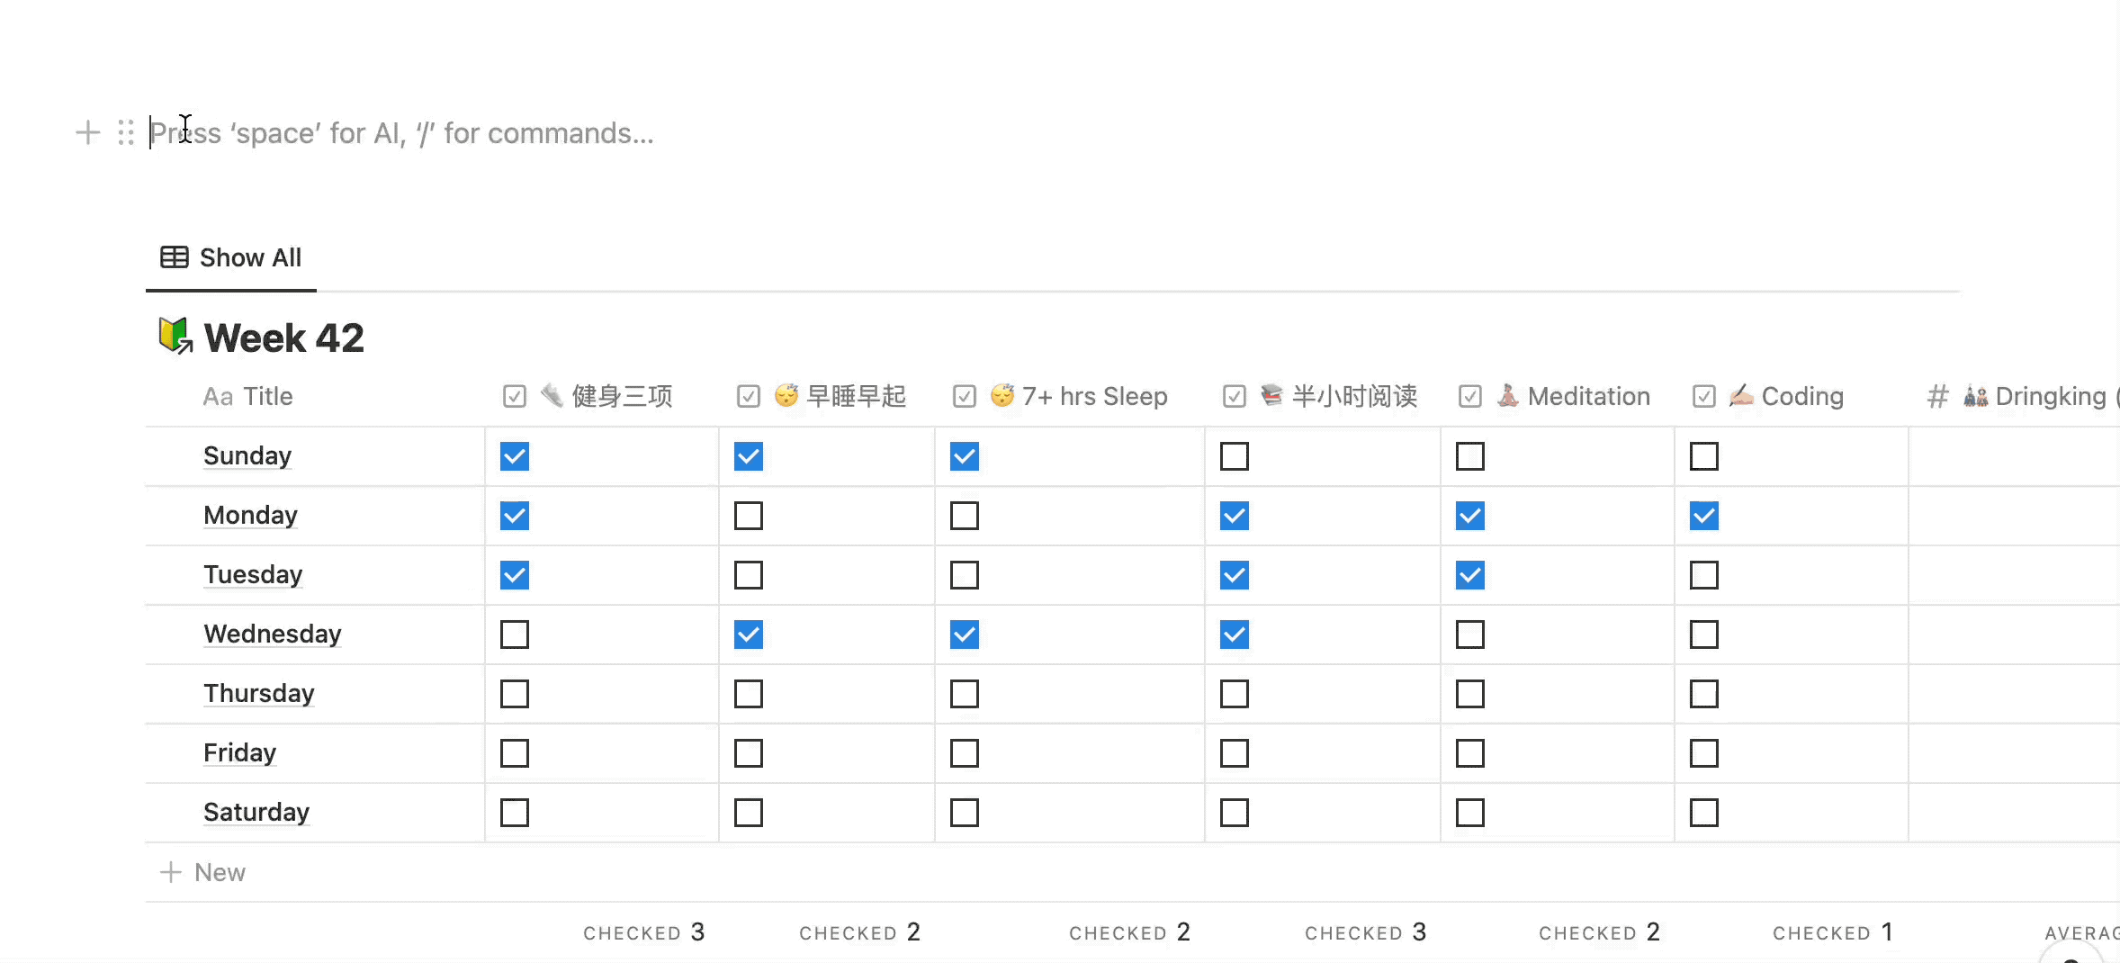
Task: Check Thursday's Meditation checkbox
Action: [x=1469, y=694]
